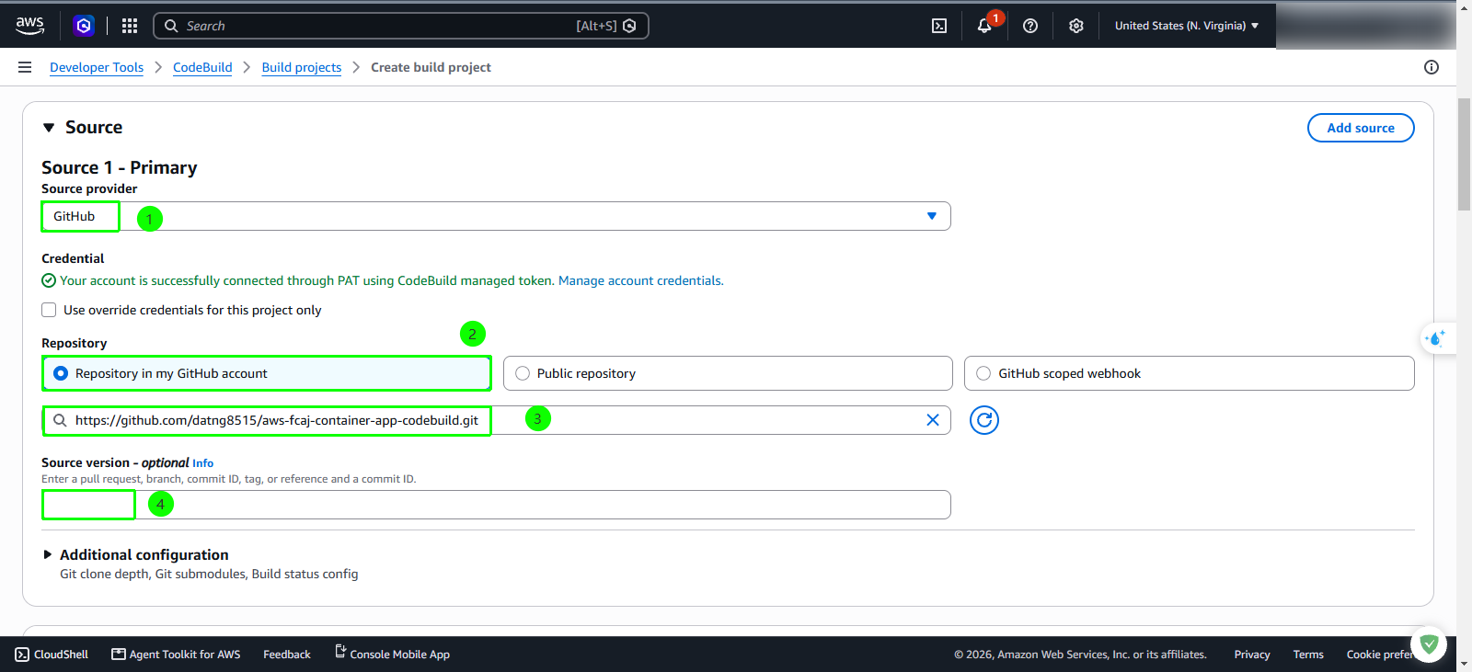Viewport: 1472px width, 672px height.
Task: Focus the top Search bar
Action: coord(401,26)
